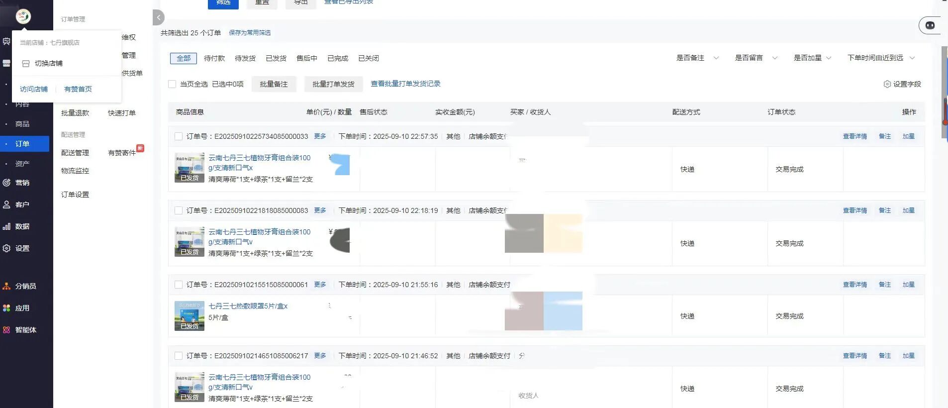
Task: Click 访问店铺 link in popup
Action: pos(34,89)
